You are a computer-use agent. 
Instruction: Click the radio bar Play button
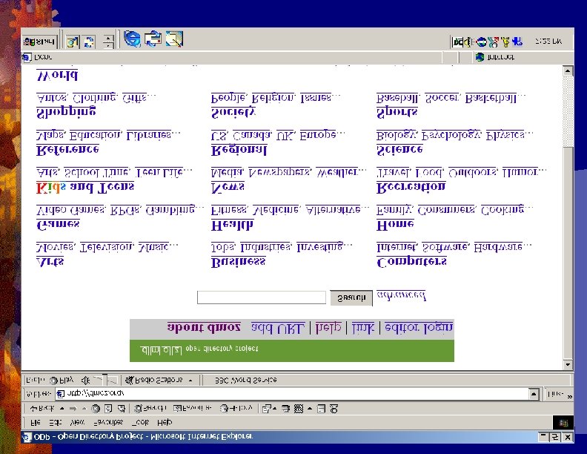62,381
